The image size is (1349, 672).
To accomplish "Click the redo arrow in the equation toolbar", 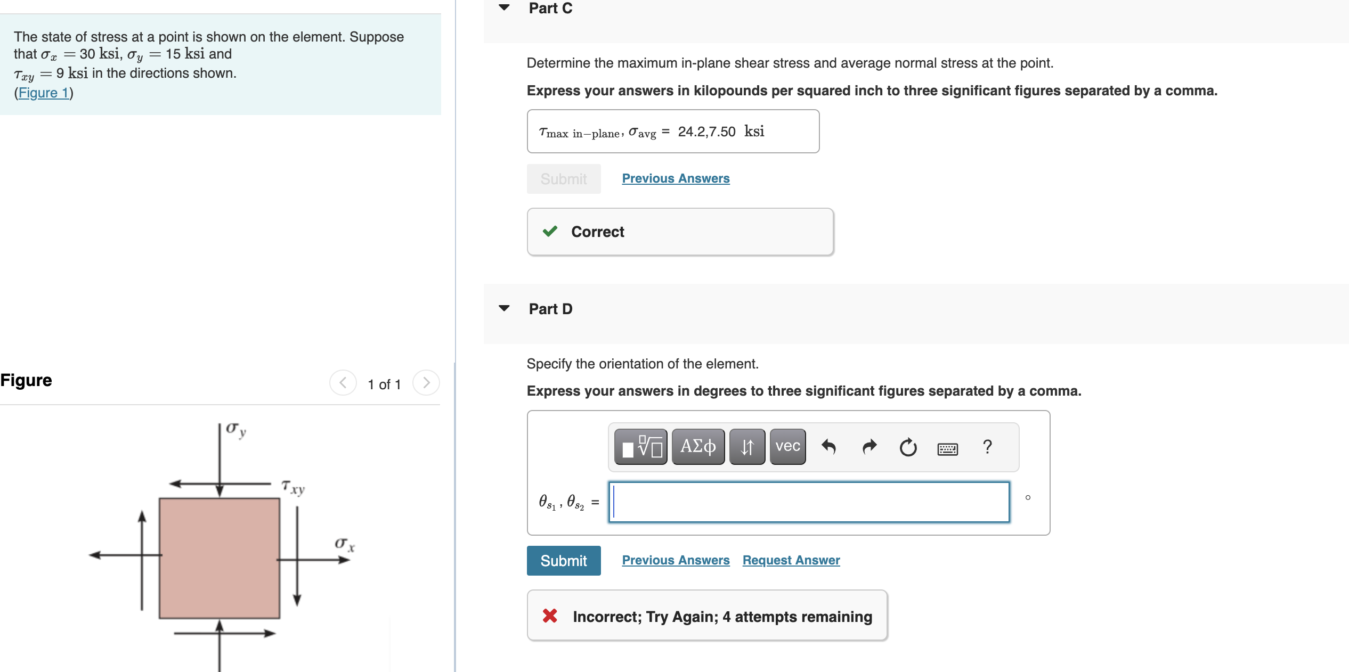I will tap(868, 447).
